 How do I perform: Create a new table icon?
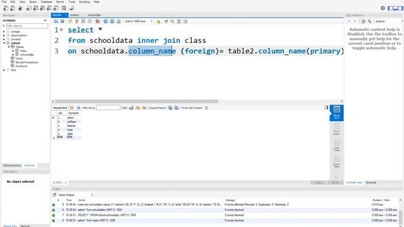point(35,8)
